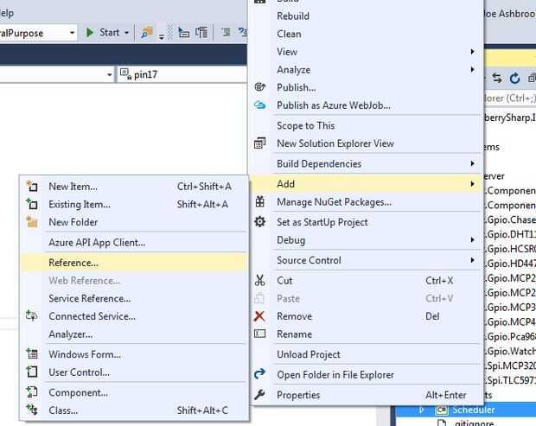Click the Refresh icon in Solution Explorer toolbar
The height and width of the screenshot is (426, 536).
[x=514, y=78]
